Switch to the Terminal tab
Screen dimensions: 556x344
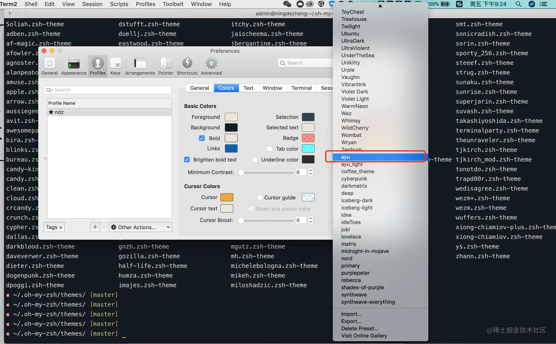point(302,88)
